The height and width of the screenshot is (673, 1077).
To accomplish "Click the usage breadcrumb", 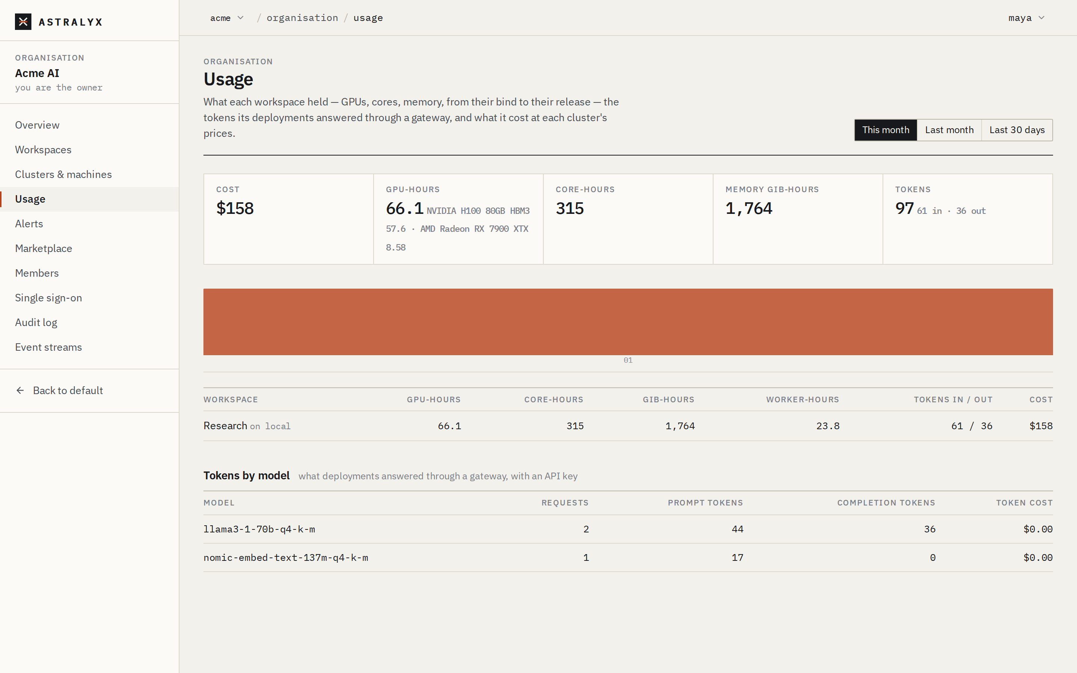I will pos(368,18).
